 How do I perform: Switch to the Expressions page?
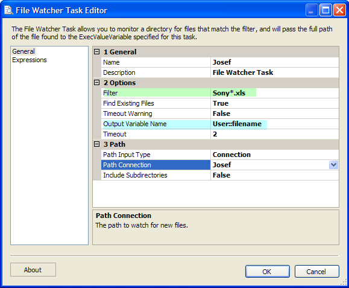tap(30, 60)
